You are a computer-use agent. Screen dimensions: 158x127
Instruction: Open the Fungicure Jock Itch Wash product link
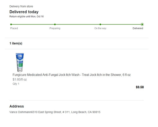coord(72,75)
